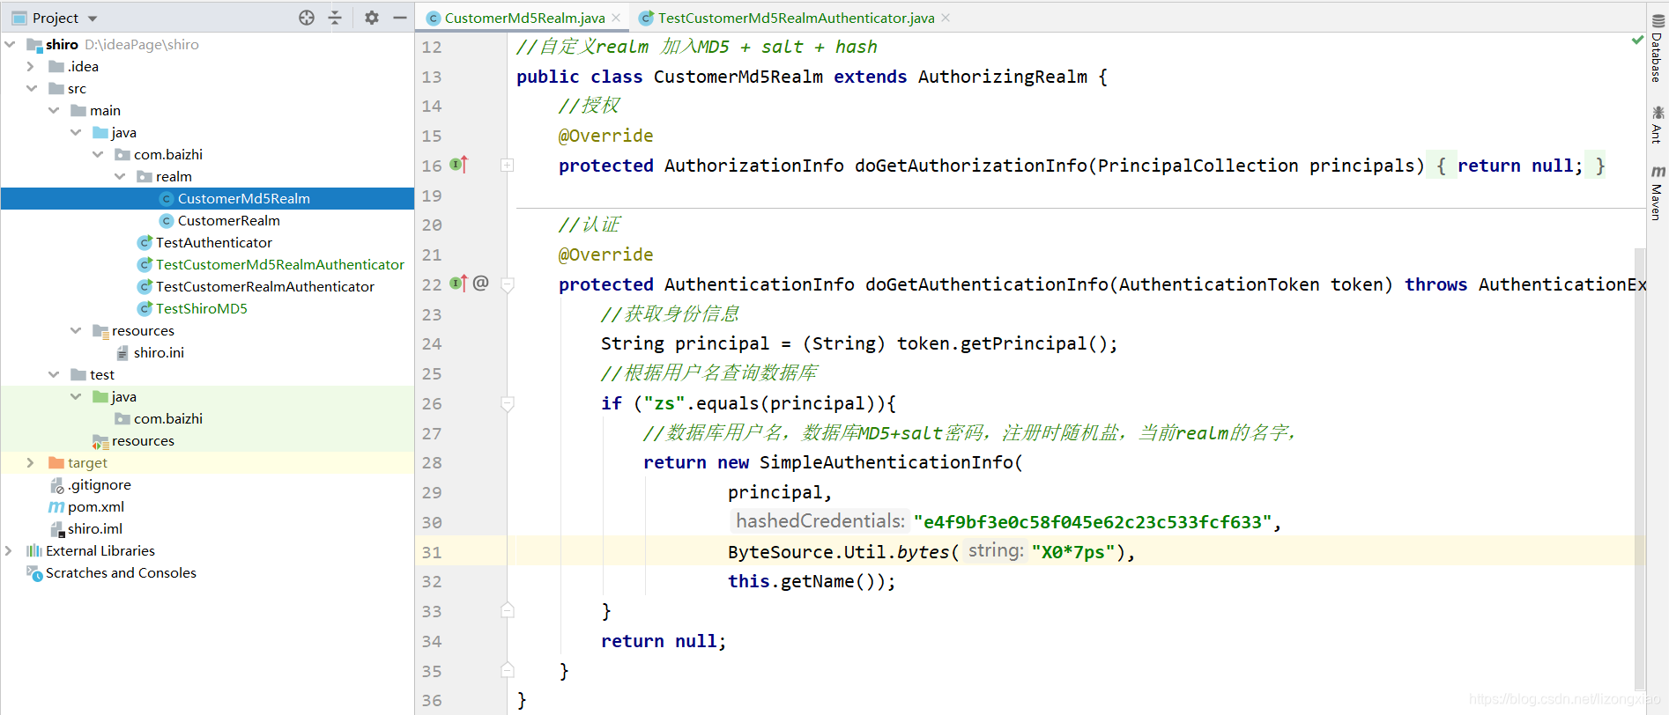Hide the Project panel with minimize icon
1669x715 pixels.
click(x=400, y=18)
